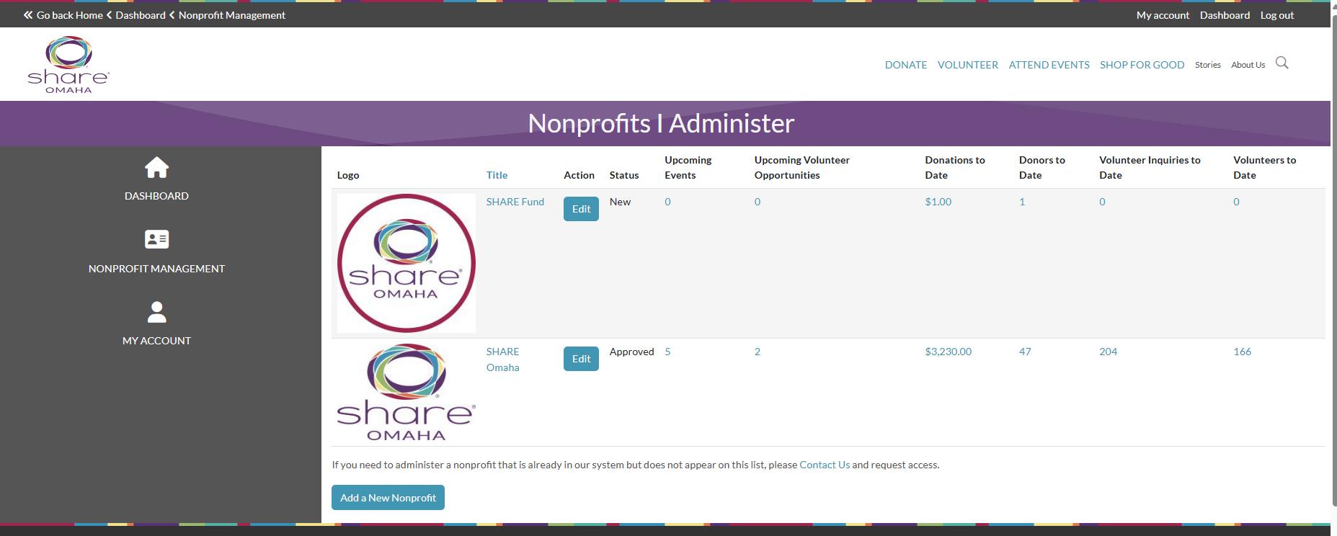Select NONPROFIT MANAGEMENT label in sidebar
Viewport: 1337px width, 536px height.
tap(156, 269)
